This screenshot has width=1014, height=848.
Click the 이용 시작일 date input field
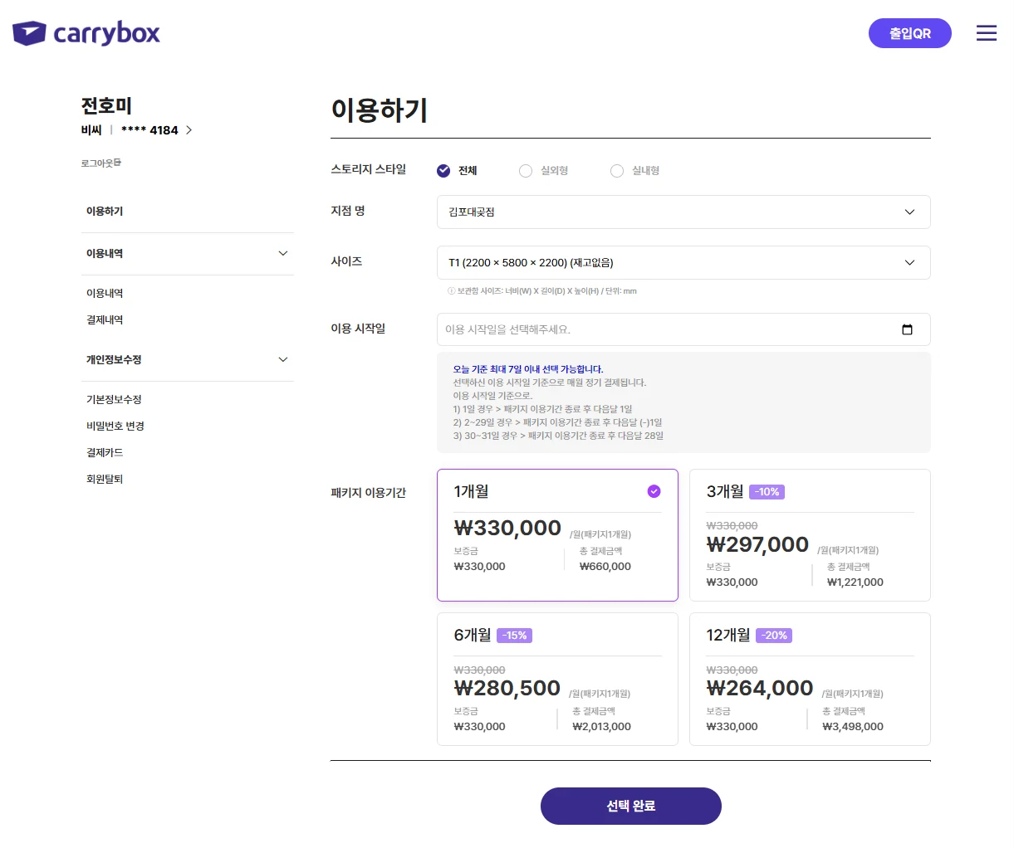[683, 329]
